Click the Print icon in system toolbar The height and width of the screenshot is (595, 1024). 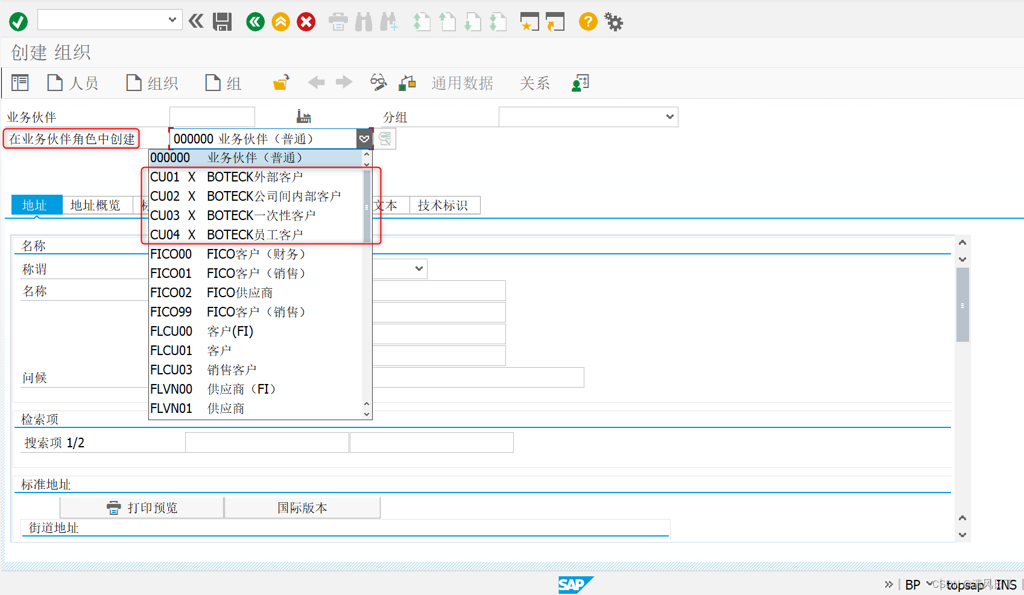338,22
